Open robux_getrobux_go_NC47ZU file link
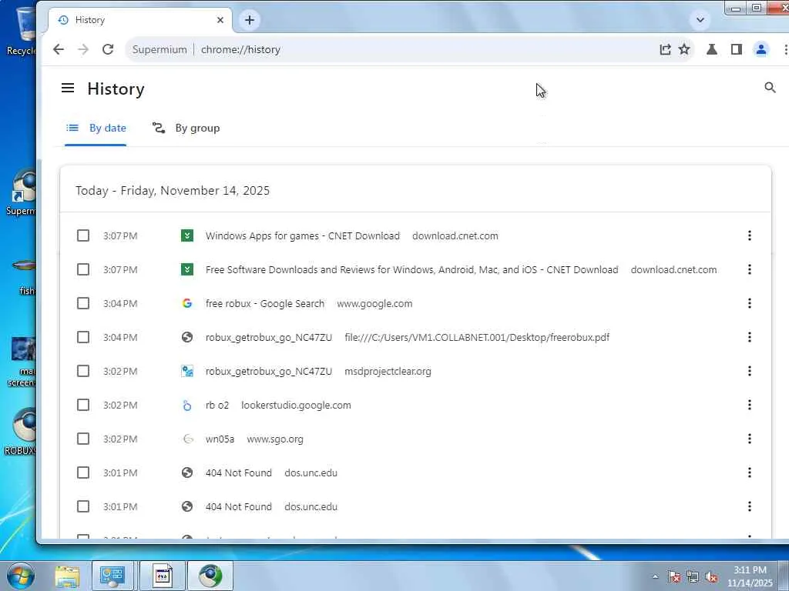The width and height of the screenshot is (789, 591). pyautogui.click(x=269, y=337)
